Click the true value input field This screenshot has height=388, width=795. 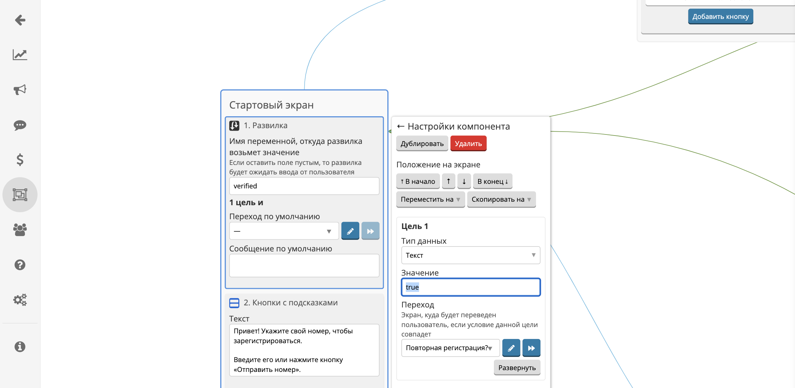[470, 287]
